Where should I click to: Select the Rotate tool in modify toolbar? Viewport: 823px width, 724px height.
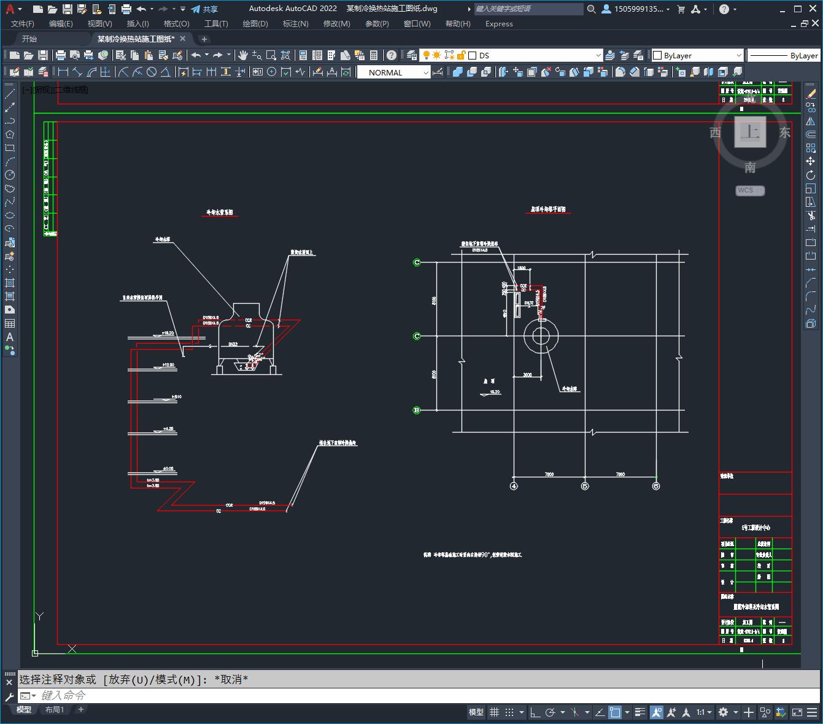tap(811, 175)
